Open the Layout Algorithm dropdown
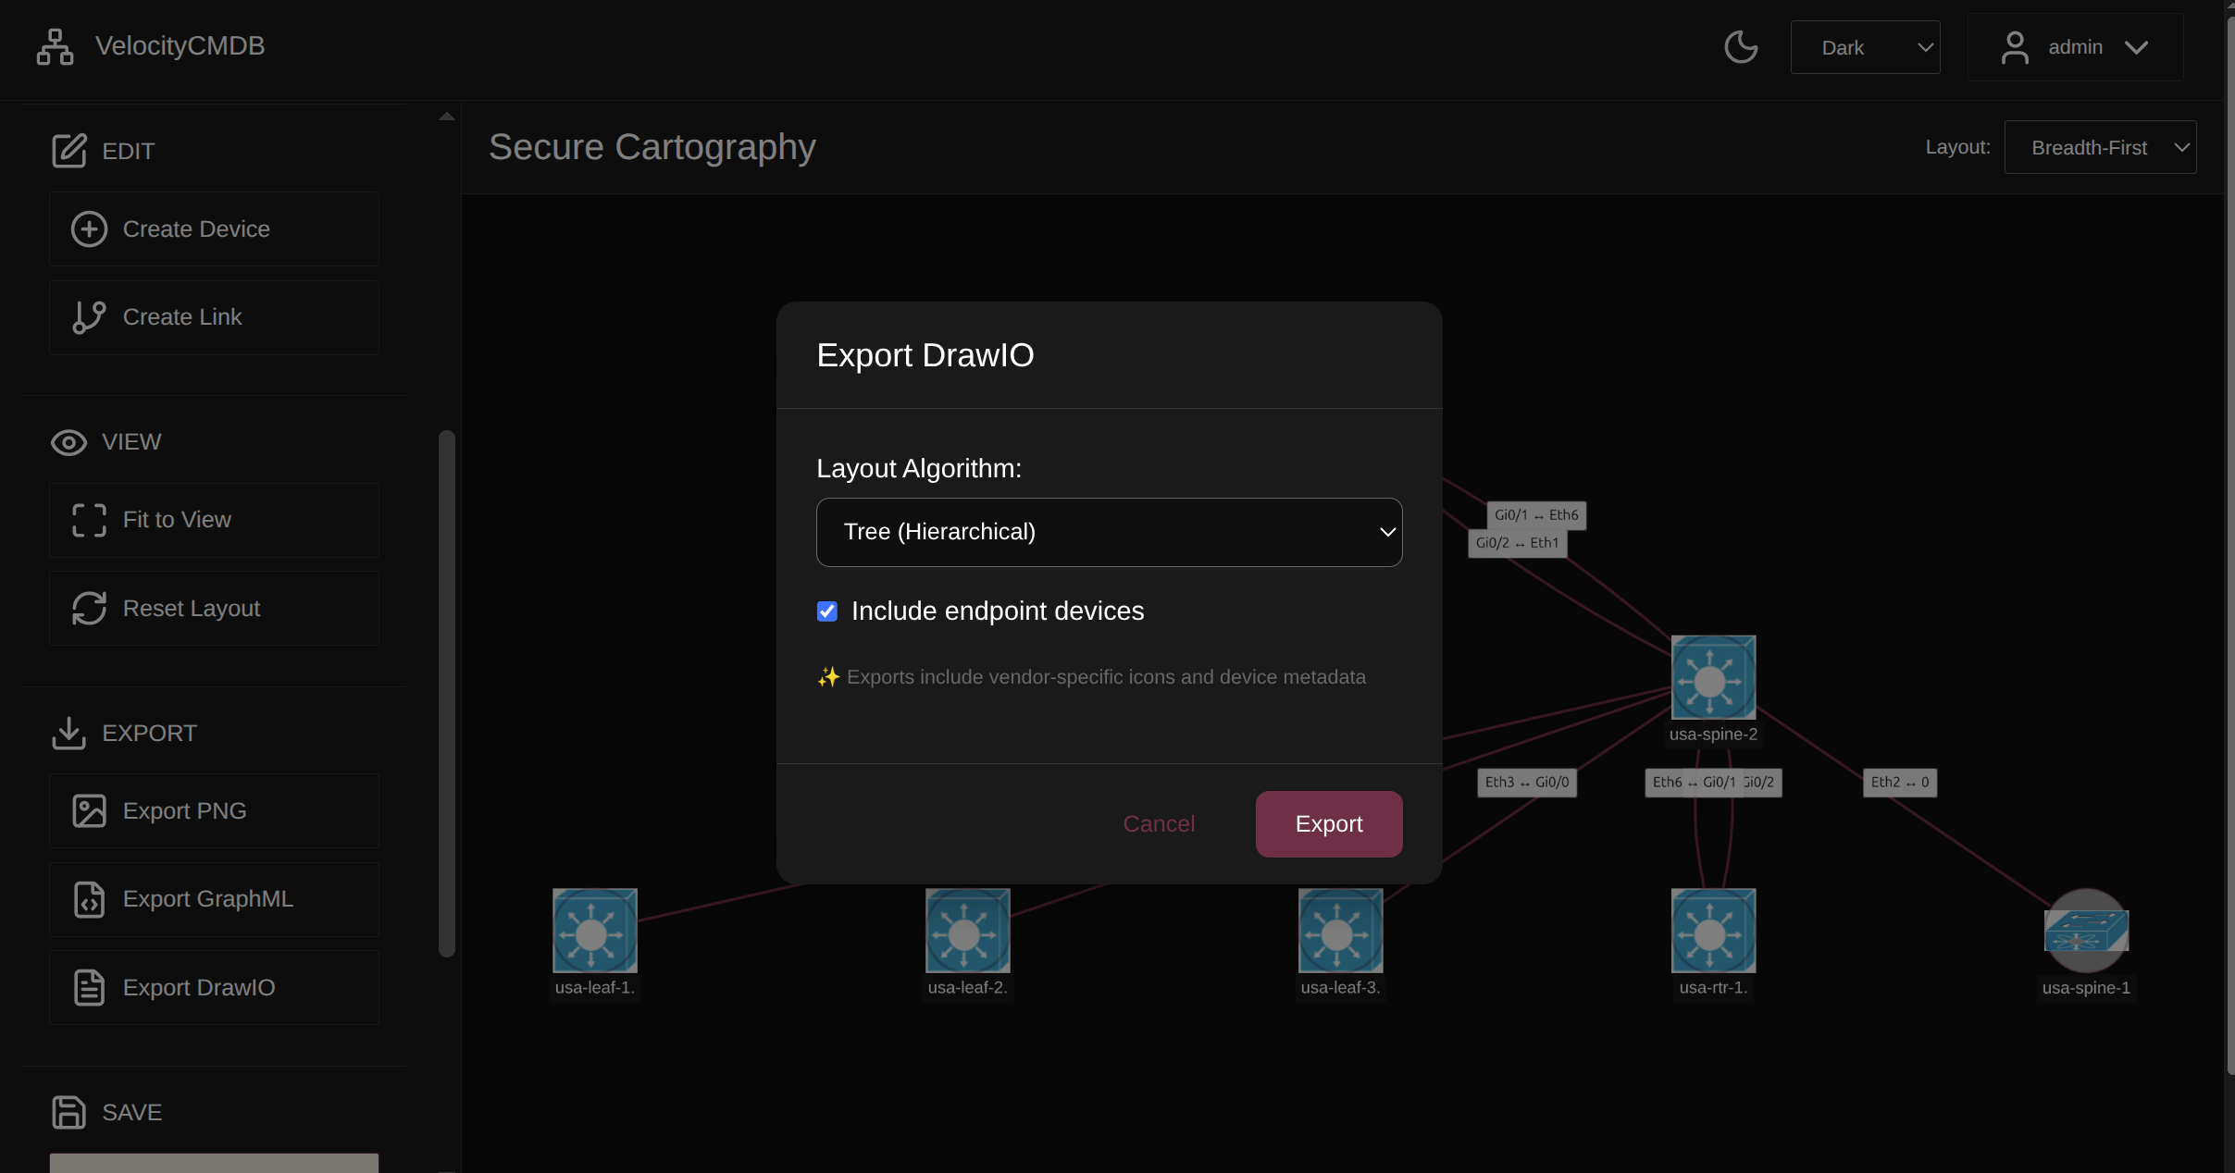The image size is (2235, 1173). tap(1109, 532)
